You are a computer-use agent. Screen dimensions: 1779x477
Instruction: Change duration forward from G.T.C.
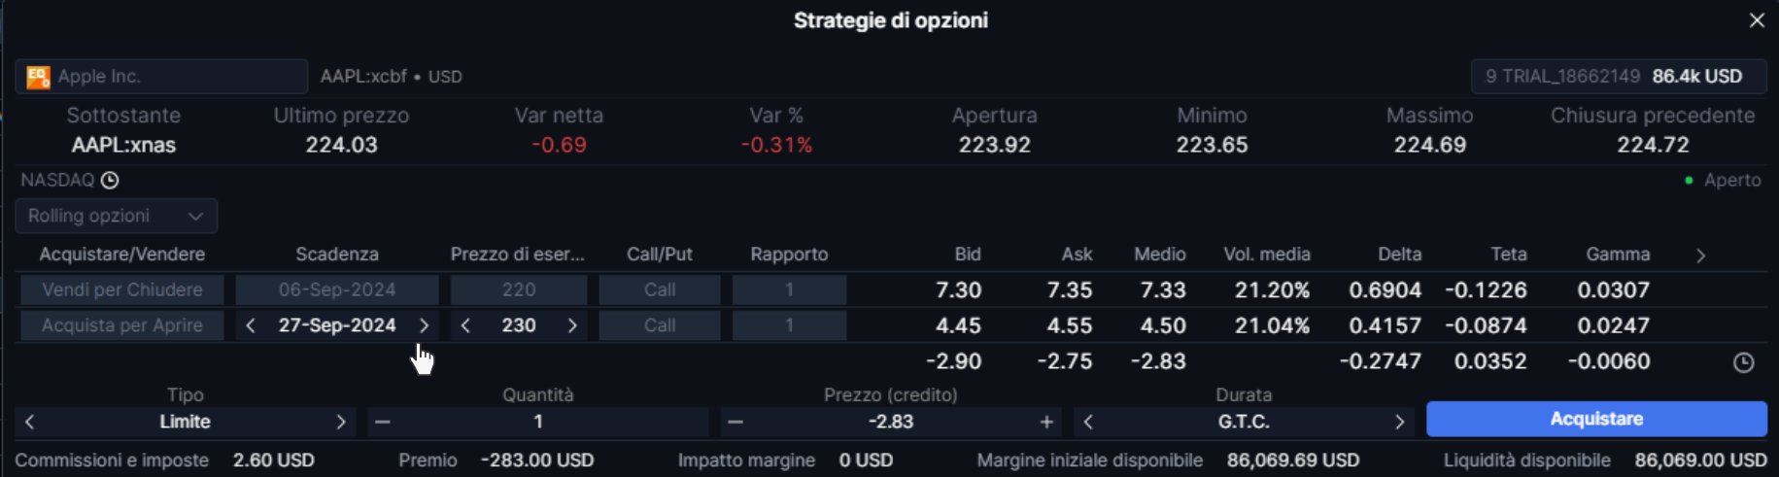coord(1399,422)
